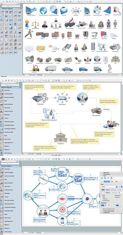Click Workflow diagrams library header in bottom window
Image resolution: width=123 pixels, height=235 pixels.
tap(11, 166)
